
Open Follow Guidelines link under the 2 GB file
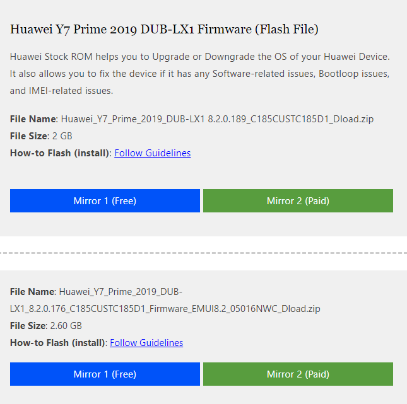(153, 153)
